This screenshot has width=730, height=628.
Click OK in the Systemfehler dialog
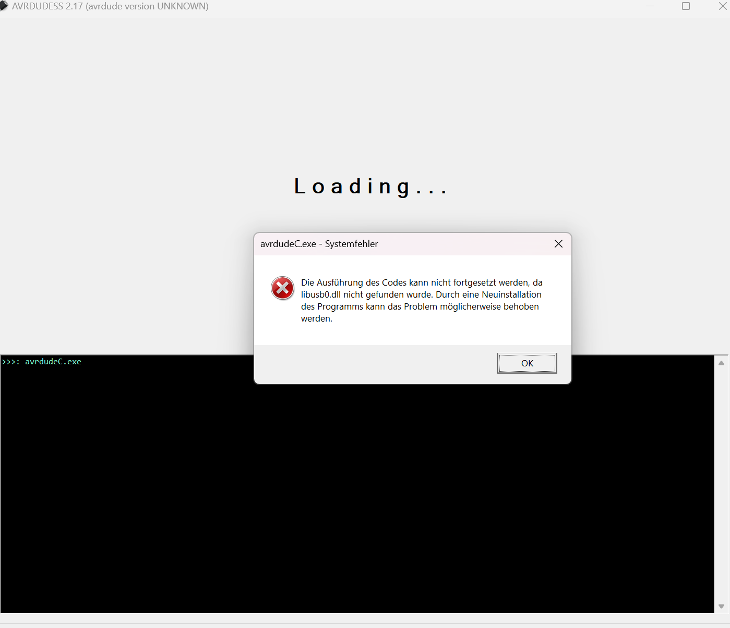pos(527,363)
